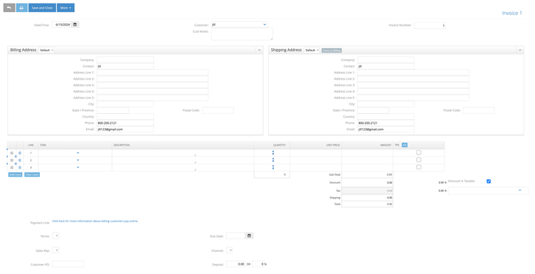Click Save and Close
This screenshot has width=535, height=274.
(x=42, y=8)
